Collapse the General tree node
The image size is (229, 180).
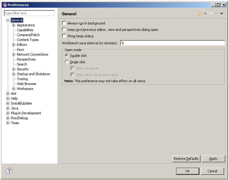click(x=8, y=20)
